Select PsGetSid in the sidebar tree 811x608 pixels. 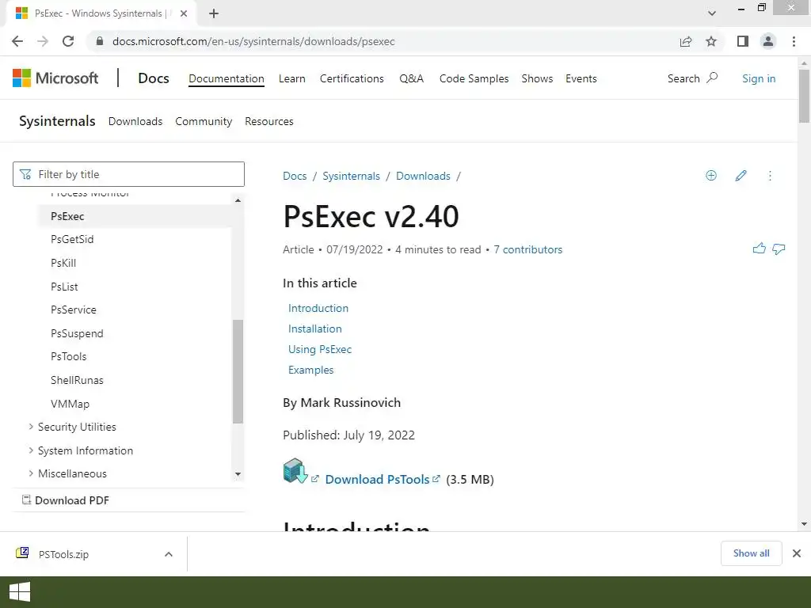72,239
